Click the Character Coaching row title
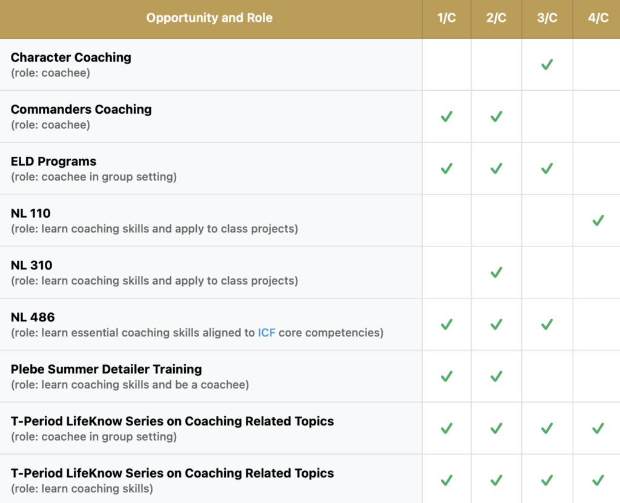Screen dimensions: 620x503 click(71, 58)
